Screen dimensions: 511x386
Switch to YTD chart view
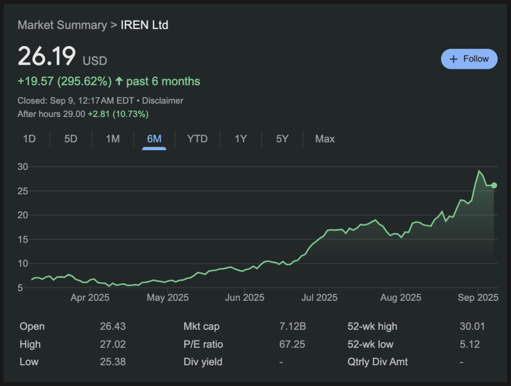click(x=197, y=139)
